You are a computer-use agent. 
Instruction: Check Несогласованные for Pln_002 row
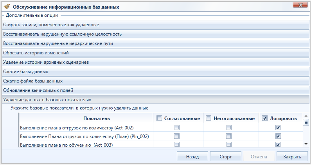[229, 136]
